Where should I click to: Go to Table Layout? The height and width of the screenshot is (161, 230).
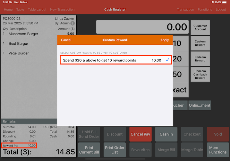(37, 10)
